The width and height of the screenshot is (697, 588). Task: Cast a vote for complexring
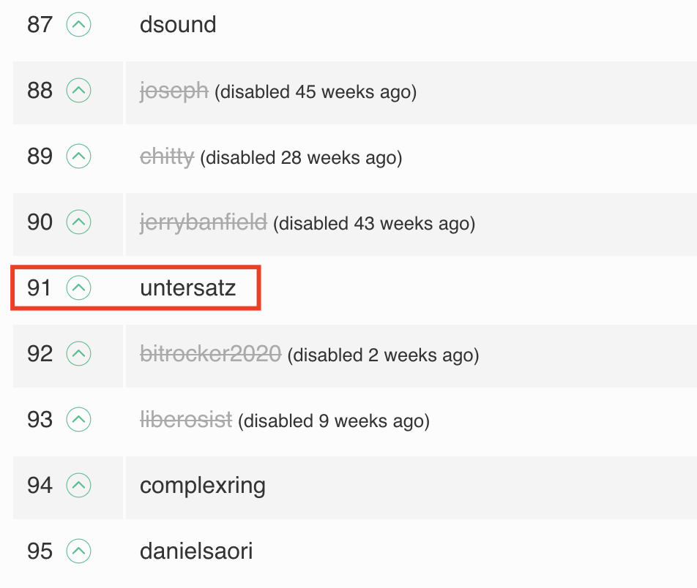coord(78,486)
